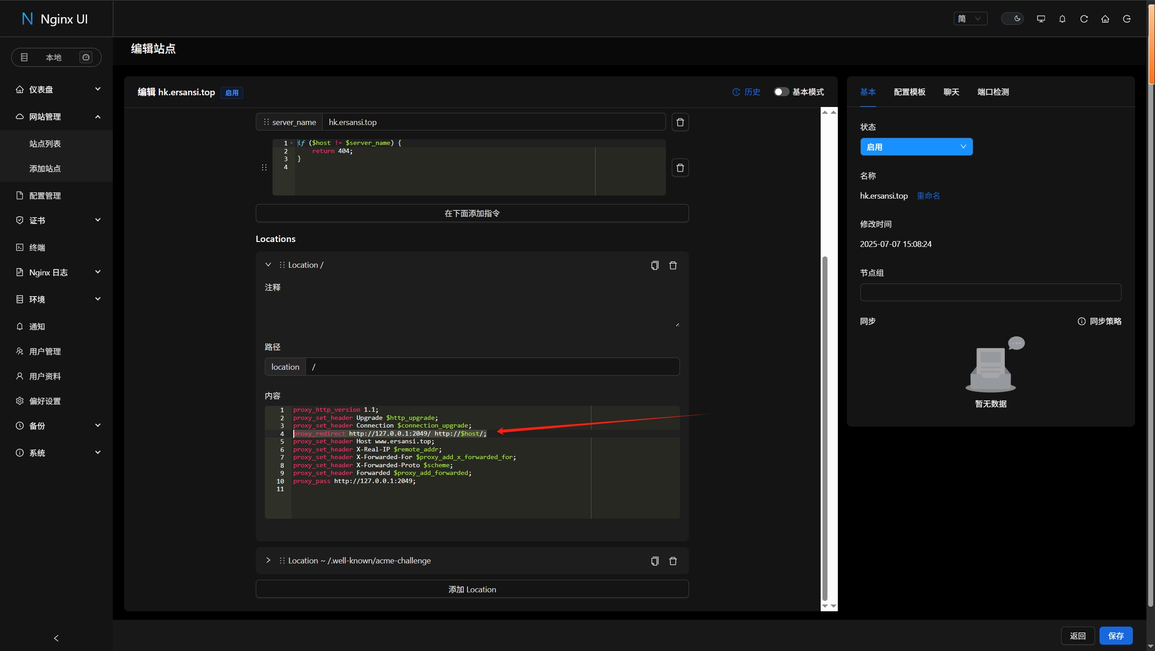Focus the 节点组 input field
The height and width of the screenshot is (651, 1155).
[x=990, y=292]
